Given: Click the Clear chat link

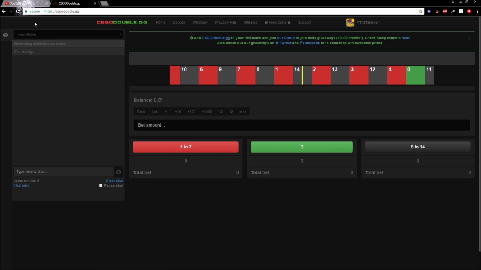Looking at the screenshot, I should click(x=115, y=181).
